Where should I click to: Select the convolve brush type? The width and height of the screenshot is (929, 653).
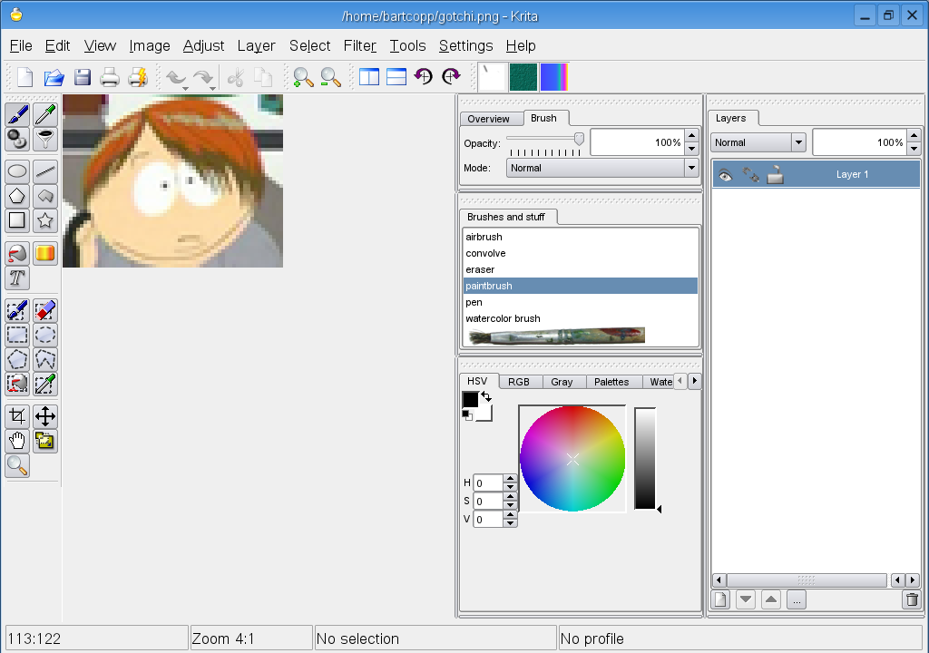point(580,253)
